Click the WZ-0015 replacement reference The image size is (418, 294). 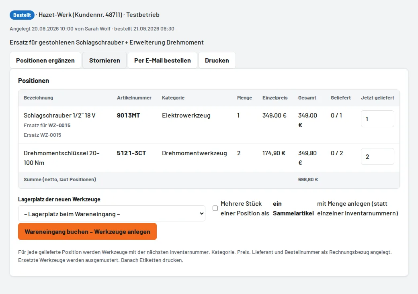pyautogui.click(x=59, y=125)
